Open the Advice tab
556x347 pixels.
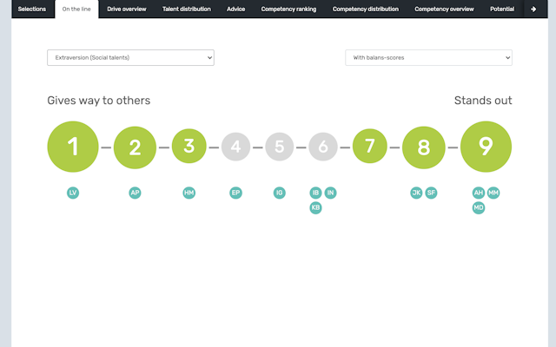tap(235, 9)
